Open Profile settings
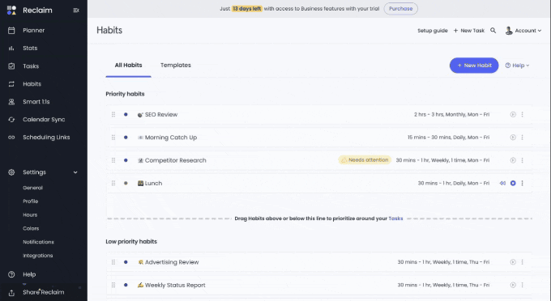The width and height of the screenshot is (551, 301). point(31,201)
